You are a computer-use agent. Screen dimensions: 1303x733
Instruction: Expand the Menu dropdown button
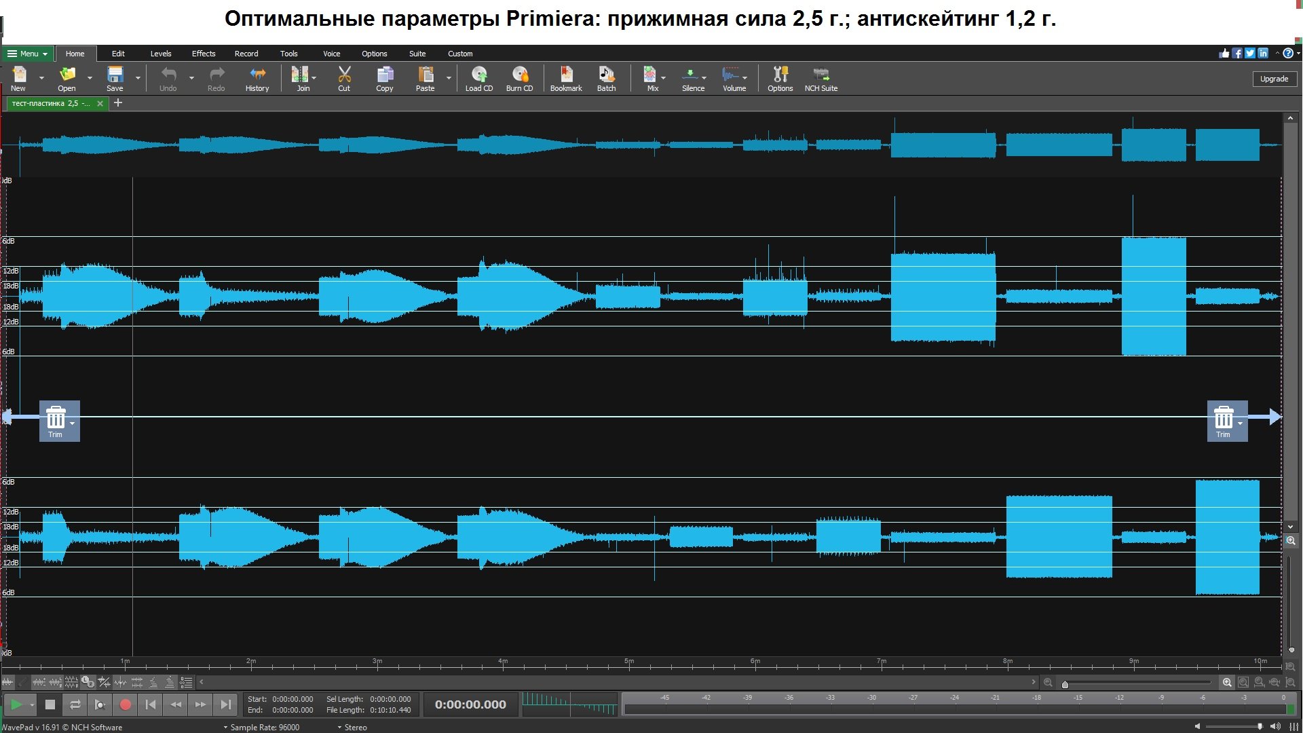pyautogui.click(x=28, y=54)
